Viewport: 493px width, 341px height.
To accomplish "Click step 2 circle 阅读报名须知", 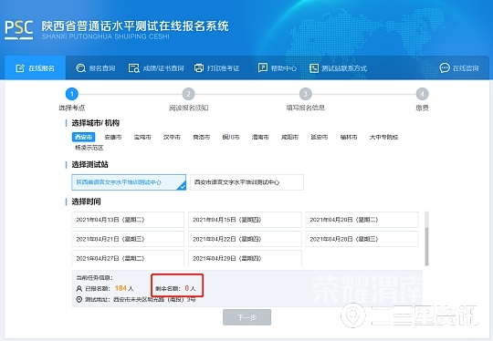I will tap(189, 94).
